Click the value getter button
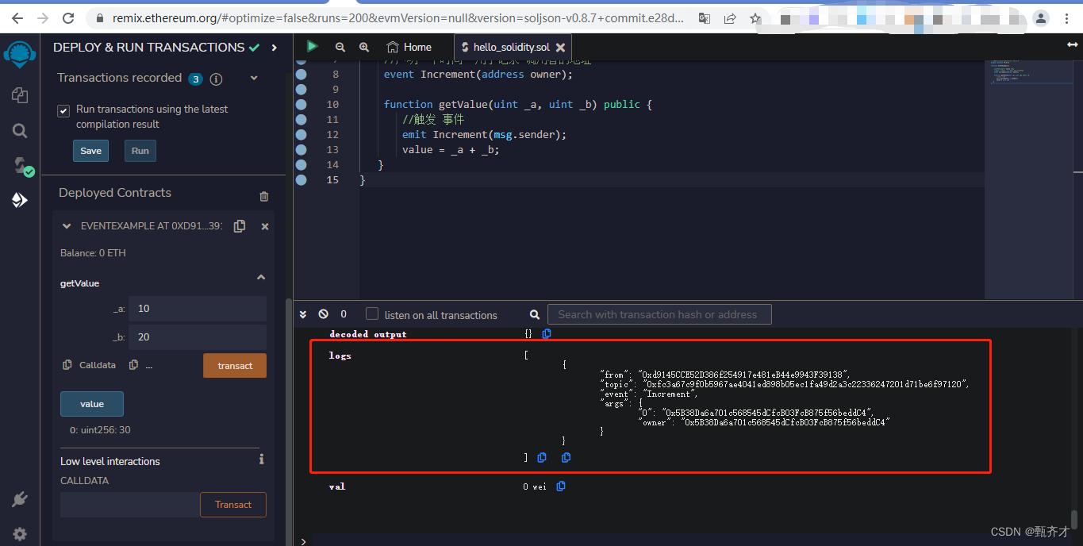 pyautogui.click(x=92, y=404)
